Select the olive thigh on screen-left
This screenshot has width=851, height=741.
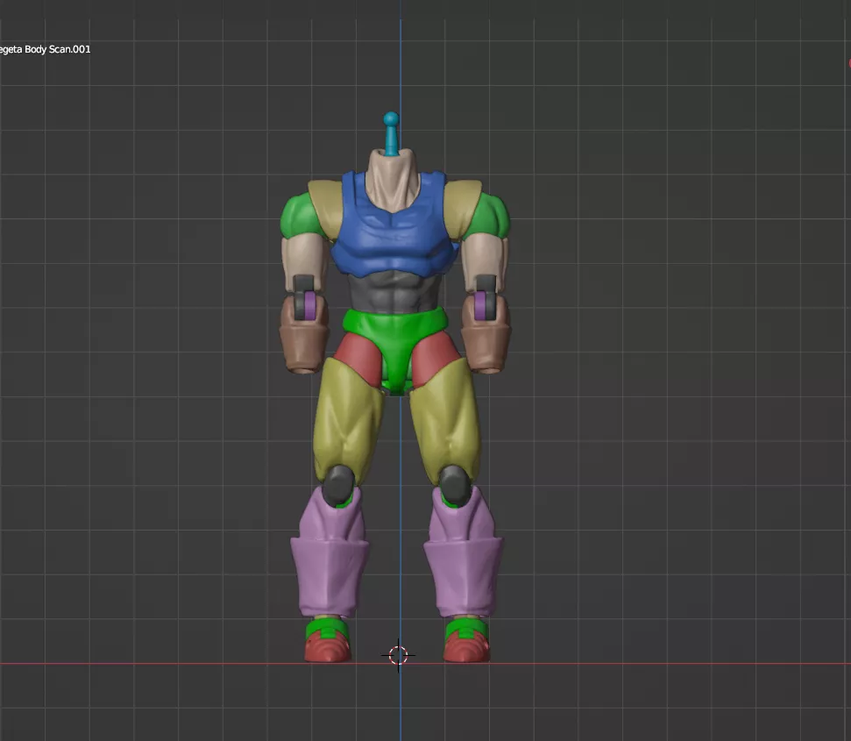(x=349, y=421)
